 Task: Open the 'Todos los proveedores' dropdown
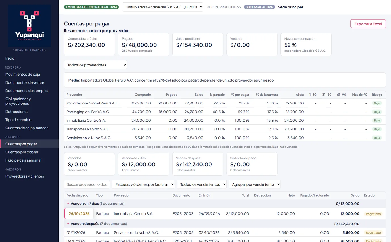[x=95, y=65]
